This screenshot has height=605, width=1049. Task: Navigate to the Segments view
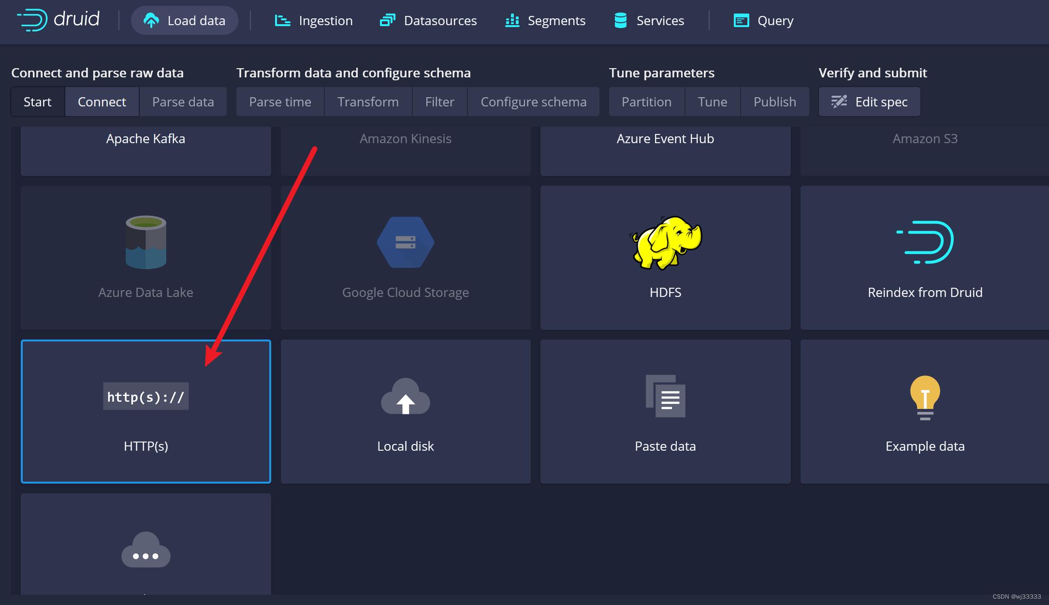click(x=545, y=20)
